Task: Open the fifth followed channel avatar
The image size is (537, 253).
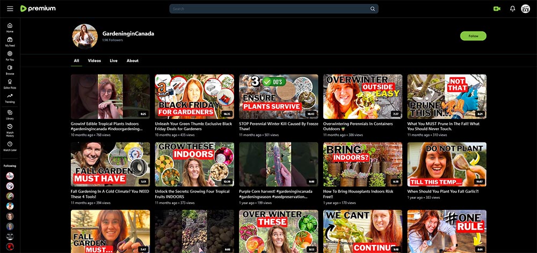Action: 10,216
